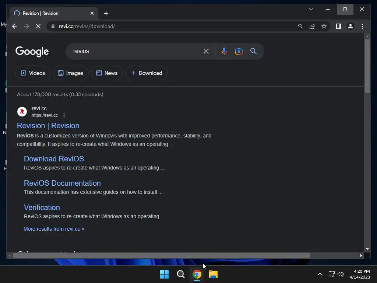Search by image camera icon
Viewport: 377px width, 283px height.
[239, 51]
